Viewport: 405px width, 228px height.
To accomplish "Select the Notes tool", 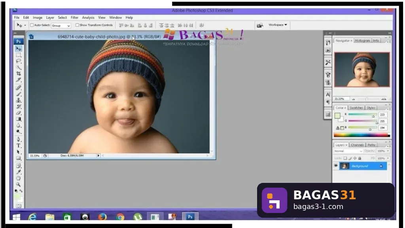I will point(18,166).
